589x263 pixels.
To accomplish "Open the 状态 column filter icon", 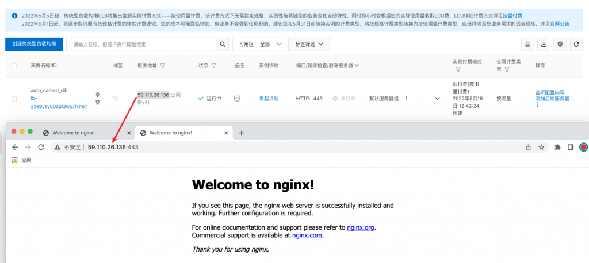I will tap(214, 65).
